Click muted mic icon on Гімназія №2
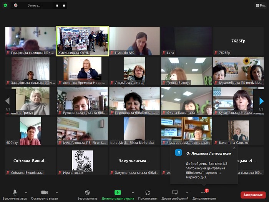Screen dimensions: 269x202 click(112, 53)
